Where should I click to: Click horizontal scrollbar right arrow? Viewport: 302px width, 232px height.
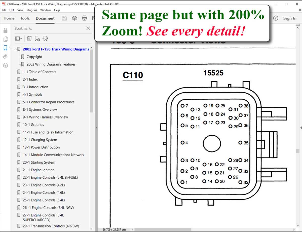pyautogui.click(x=294, y=229)
